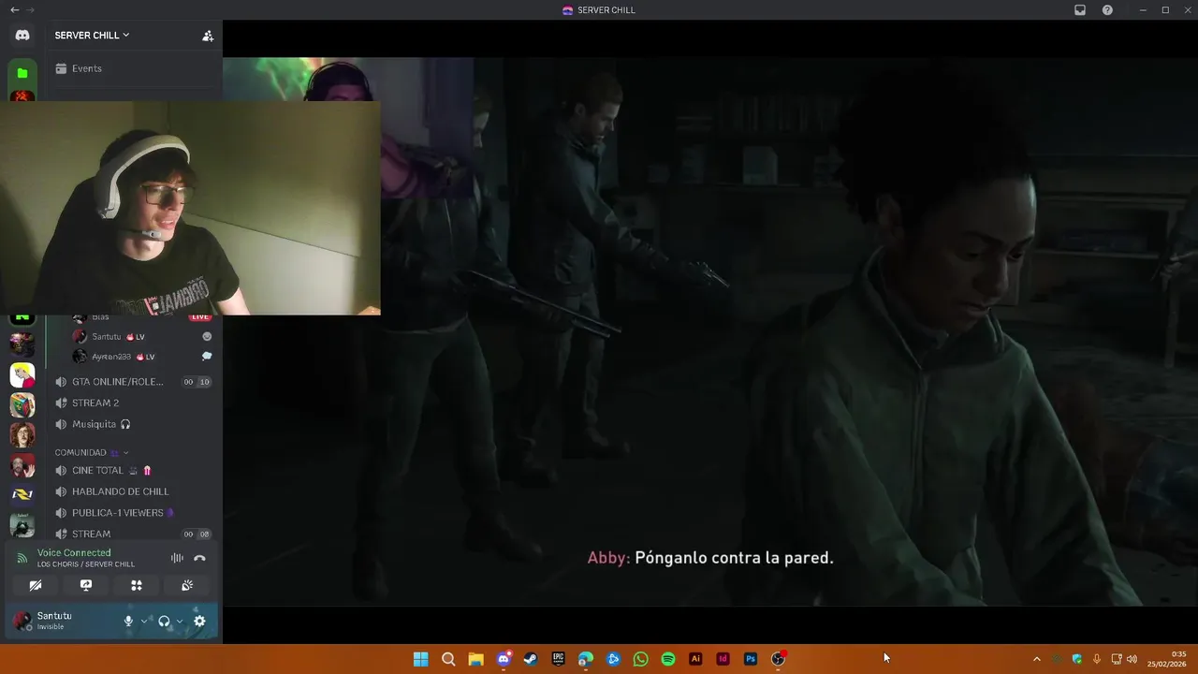Open the help question mark icon
1198x674 pixels.
[1108, 10]
